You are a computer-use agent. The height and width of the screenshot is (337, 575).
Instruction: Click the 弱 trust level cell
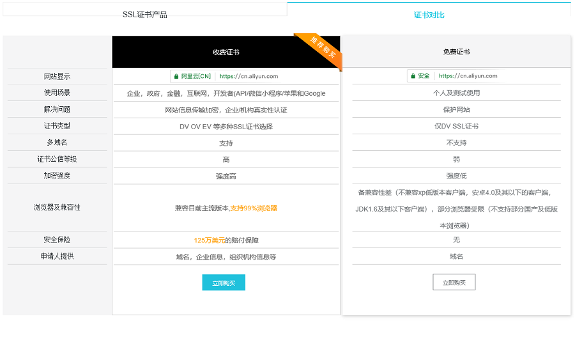[456, 159]
